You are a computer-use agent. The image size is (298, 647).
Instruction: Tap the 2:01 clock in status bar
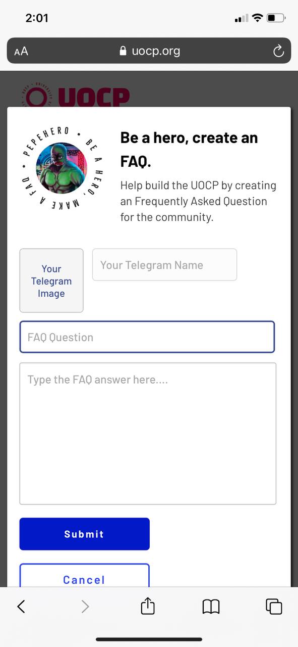(x=37, y=18)
